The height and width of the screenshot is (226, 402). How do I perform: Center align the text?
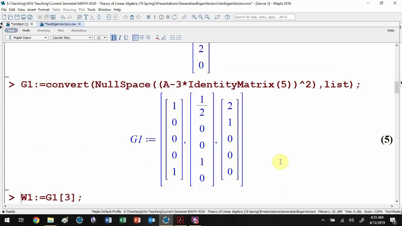(142, 38)
